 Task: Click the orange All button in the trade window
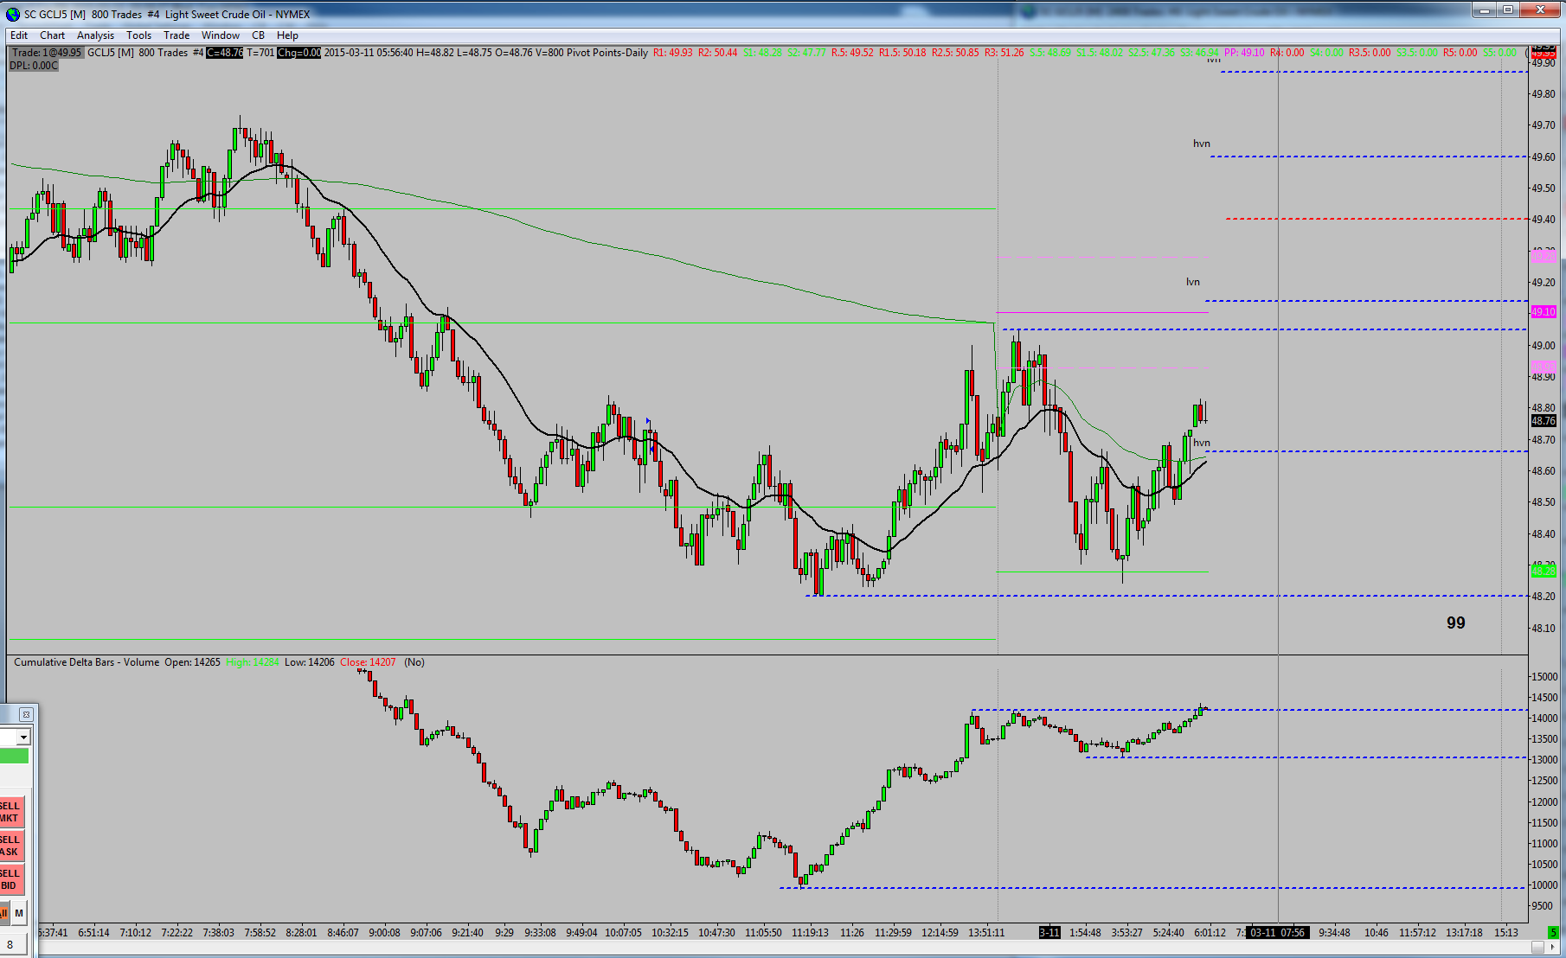(x=4, y=913)
